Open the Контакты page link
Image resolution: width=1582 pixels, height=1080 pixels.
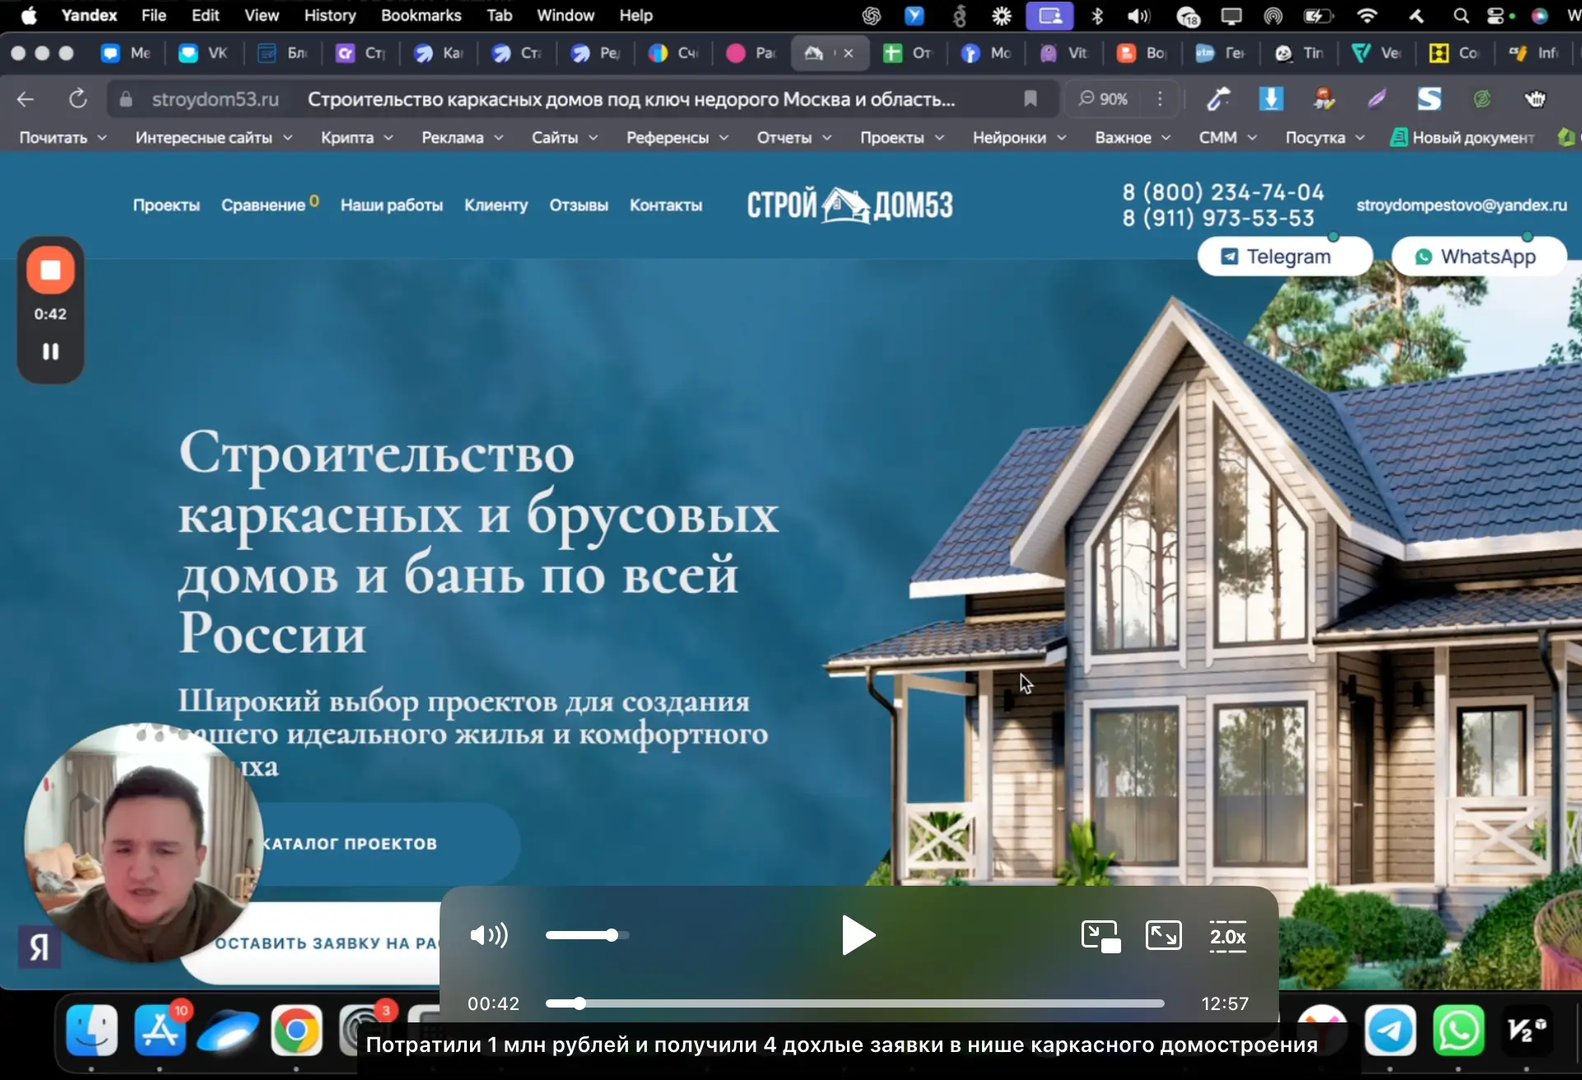tap(666, 205)
